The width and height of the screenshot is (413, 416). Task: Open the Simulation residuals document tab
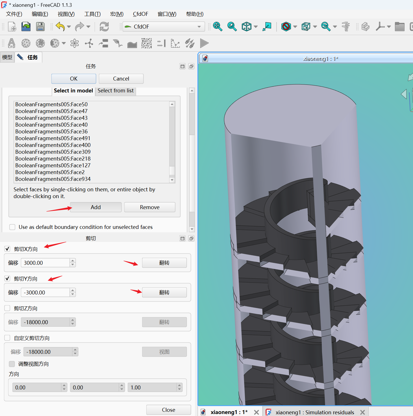coord(315,412)
